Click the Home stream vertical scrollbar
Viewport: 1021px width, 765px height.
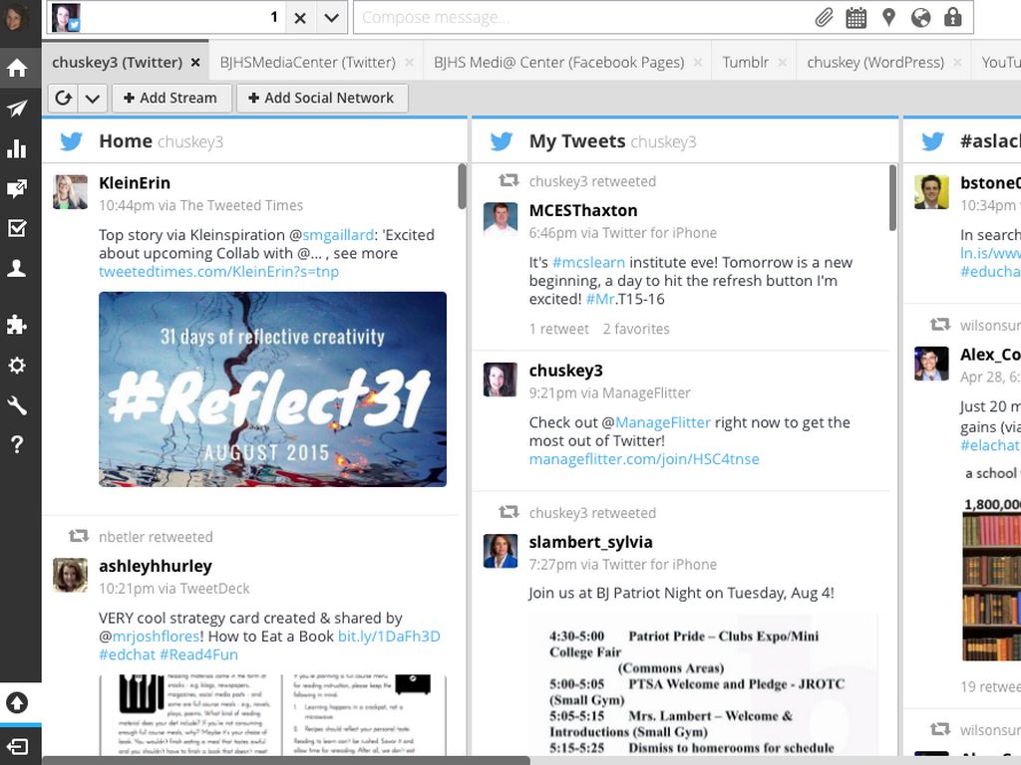(462, 187)
